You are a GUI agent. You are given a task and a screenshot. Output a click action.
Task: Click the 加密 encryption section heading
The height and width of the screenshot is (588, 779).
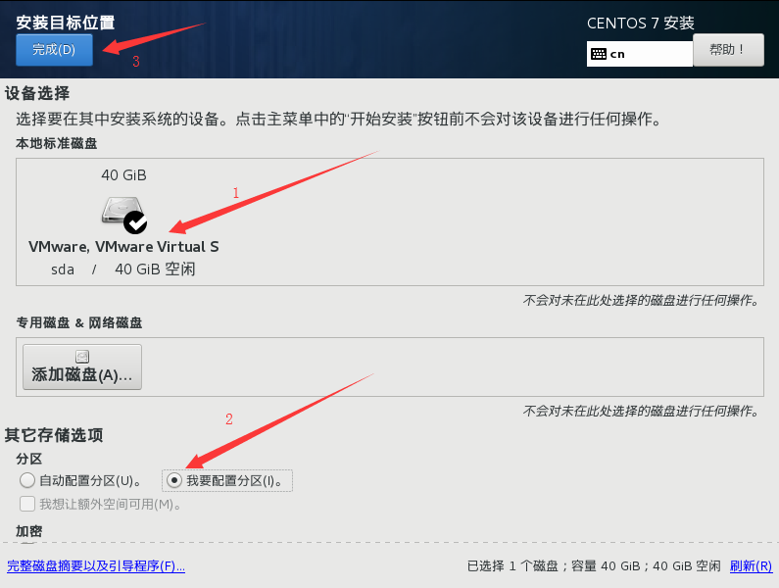(28, 531)
